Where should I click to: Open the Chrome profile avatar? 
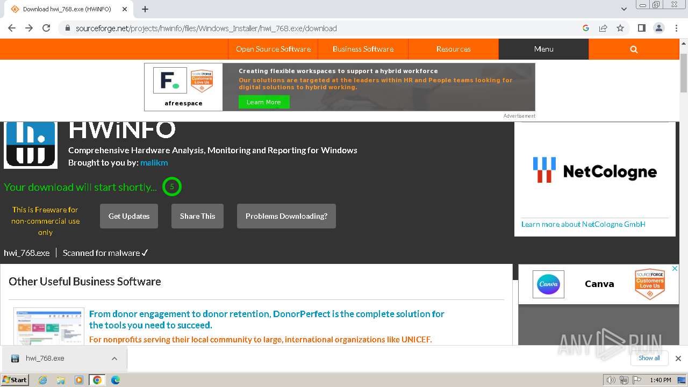(x=659, y=28)
